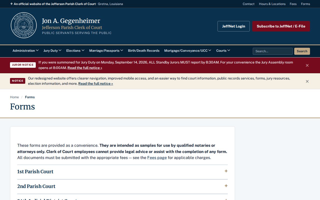This screenshot has height=200, width=320.
Task: Expand the 1st Parish Court section
Action: 122,172
